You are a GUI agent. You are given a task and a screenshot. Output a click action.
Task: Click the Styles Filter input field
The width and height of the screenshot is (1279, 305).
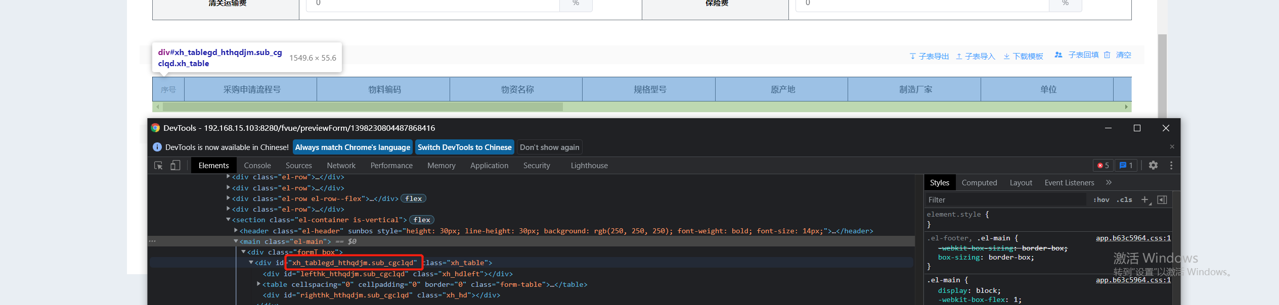pyautogui.click(x=1004, y=200)
